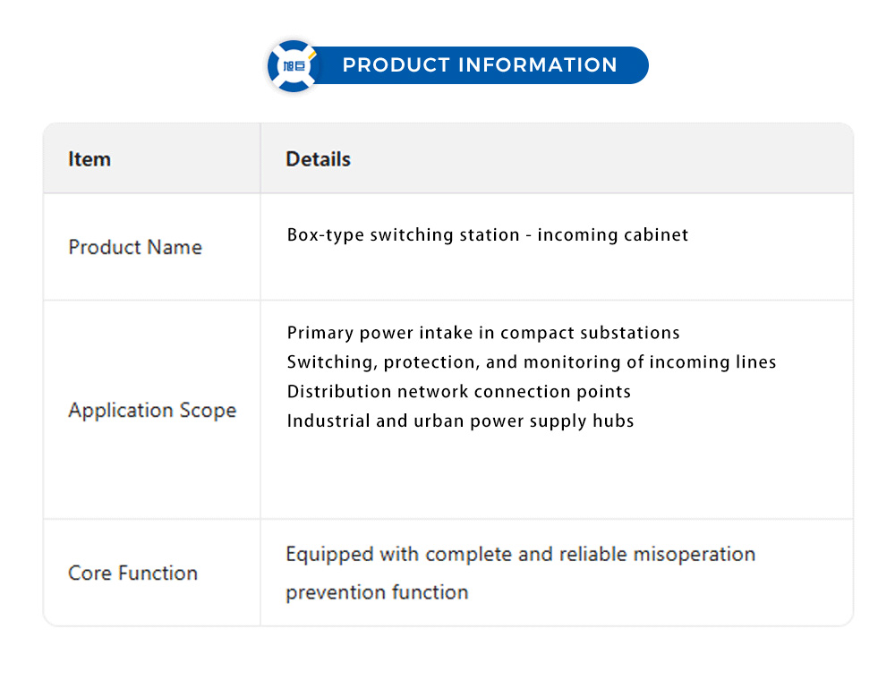Image resolution: width=895 pixels, height=680 pixels.
Task: Click the 'Switching, protection, and monitoring' line
Action: pos(531,362)
